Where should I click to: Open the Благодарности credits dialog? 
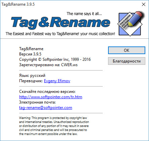tap(127, 61)
